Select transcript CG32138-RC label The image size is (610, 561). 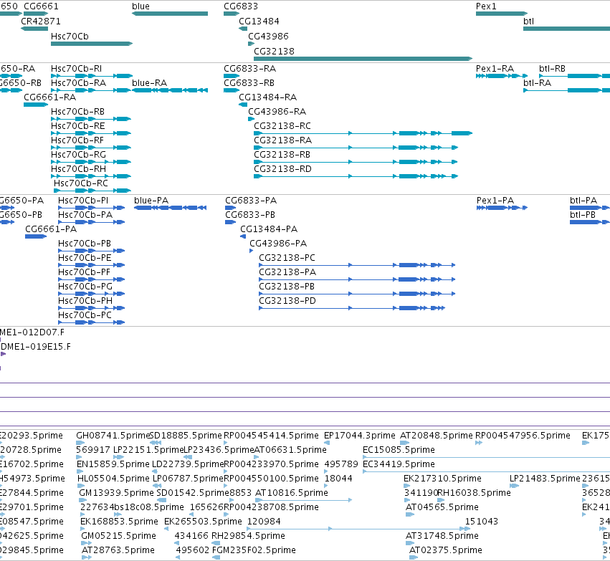pos(282,126)
